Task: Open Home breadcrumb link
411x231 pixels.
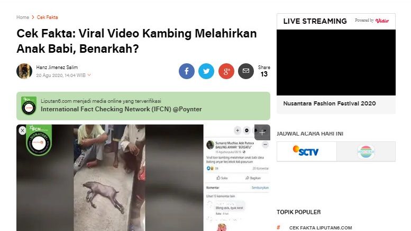Action: coord(23,17)
